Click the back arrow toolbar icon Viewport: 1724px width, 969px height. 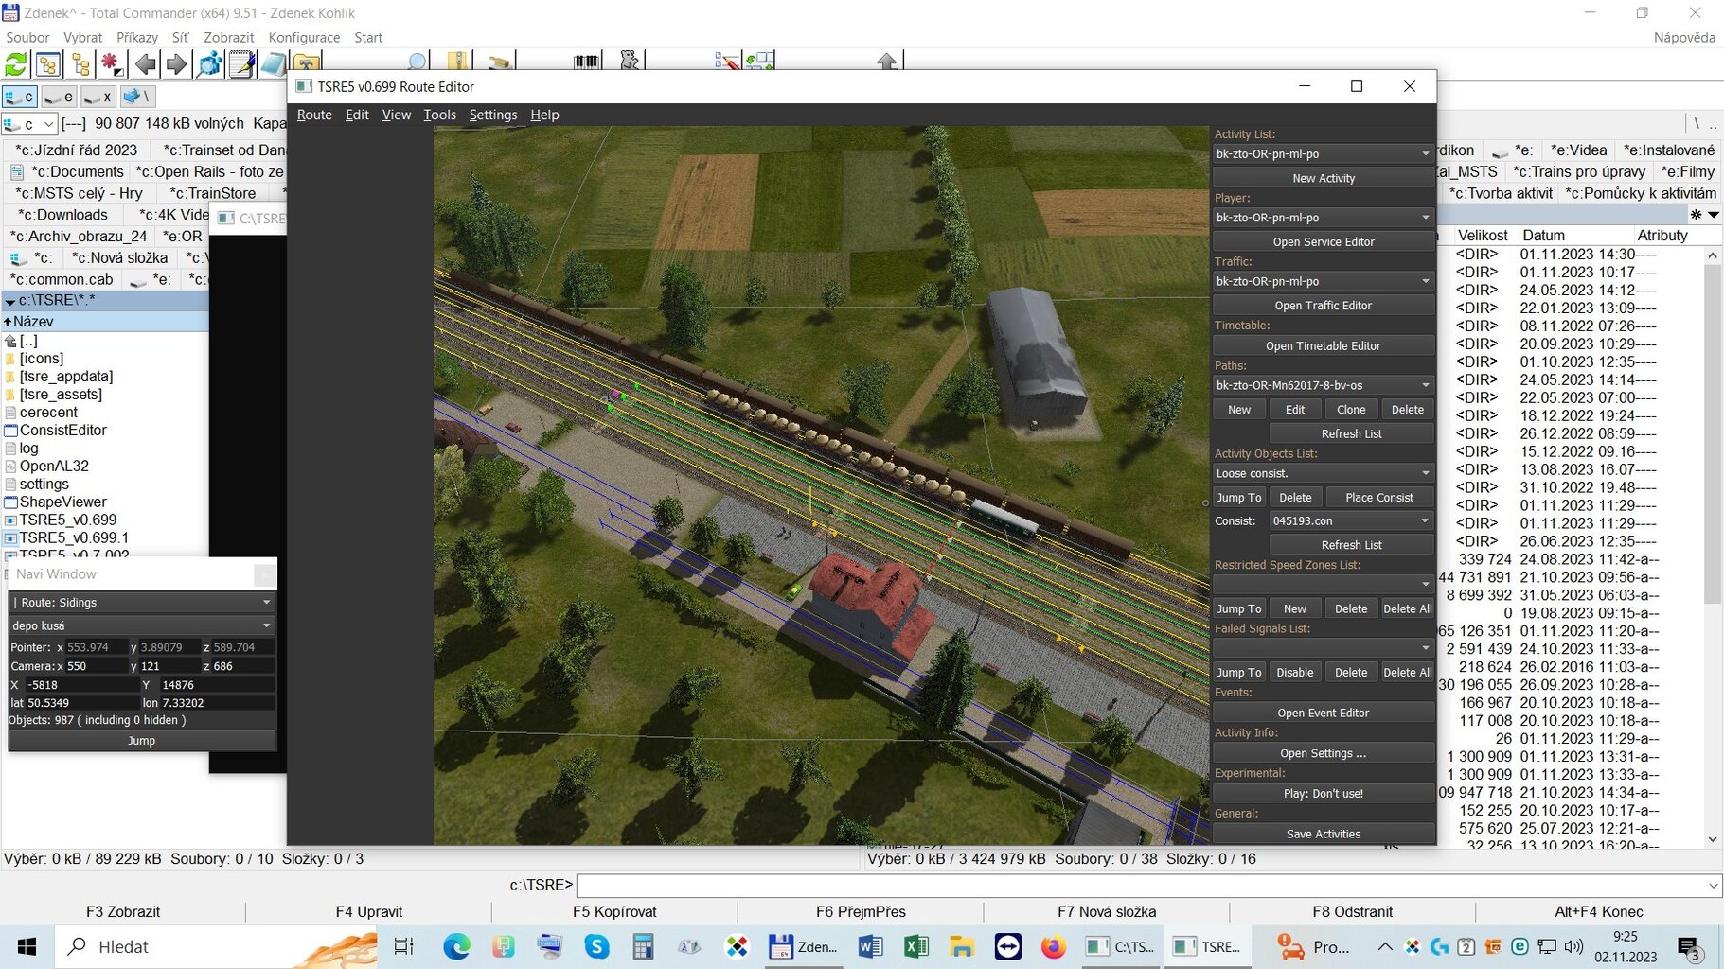click(145, 64)
